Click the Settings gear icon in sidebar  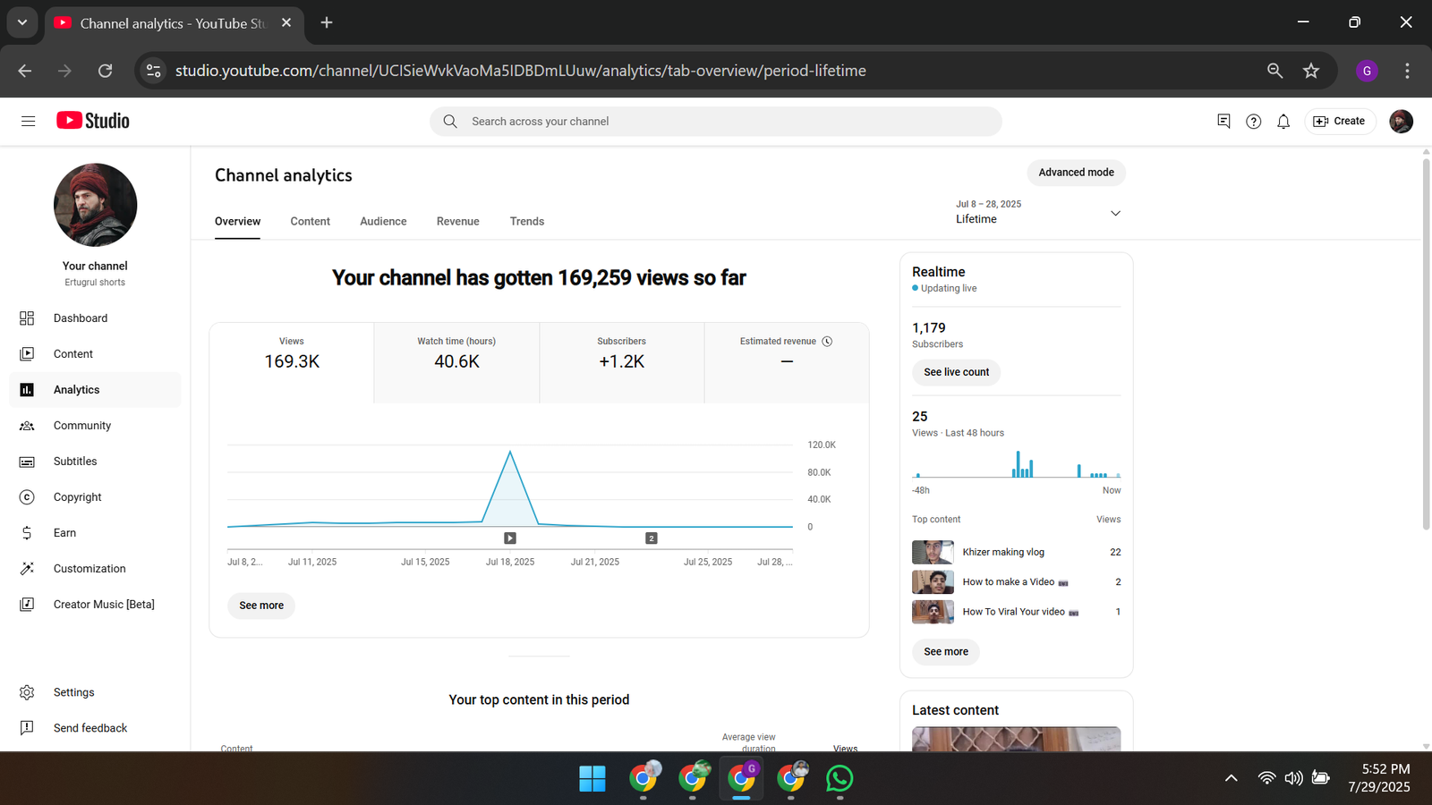[x=27, y=692]
